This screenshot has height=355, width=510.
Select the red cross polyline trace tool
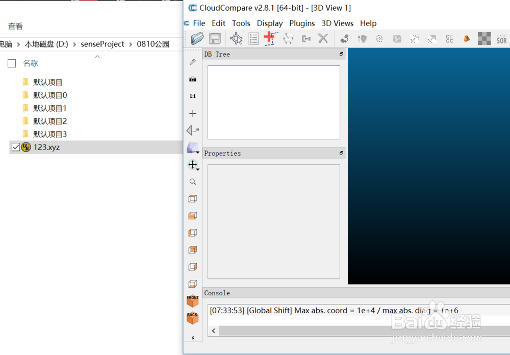[x=271, y=39]
